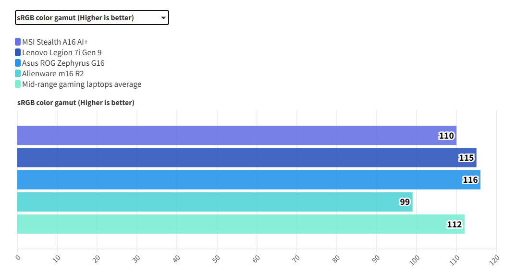Click the 99 value label on chart
Screen dimensions: 516x272
pos(405,202)
